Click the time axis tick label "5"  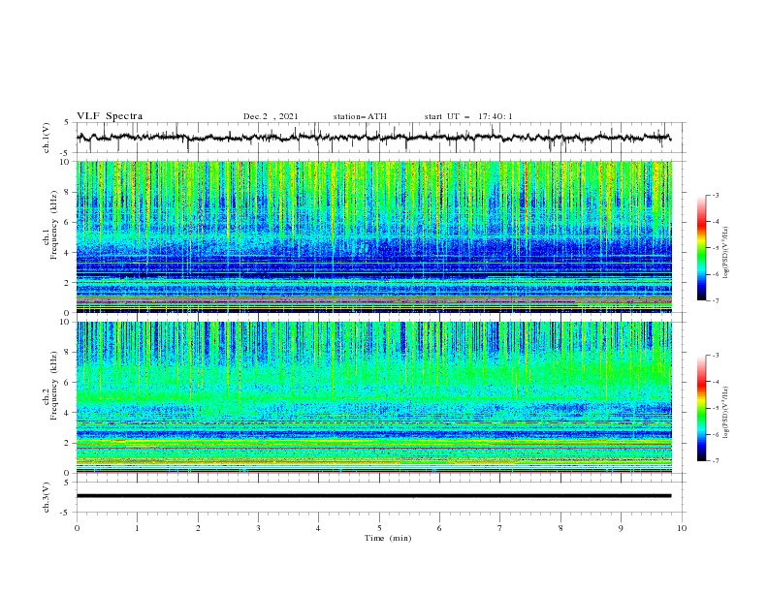coord(379,528)
